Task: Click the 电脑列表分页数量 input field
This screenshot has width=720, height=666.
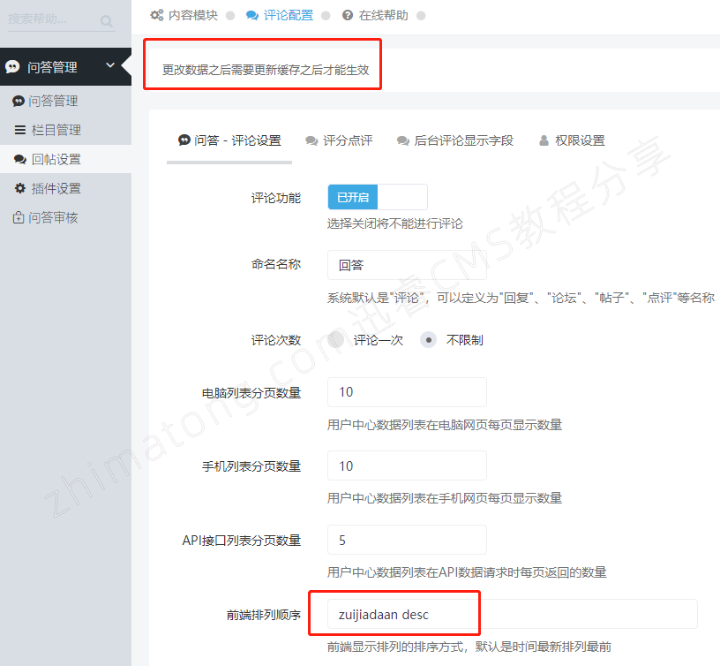Action: (x=406, y=392)
